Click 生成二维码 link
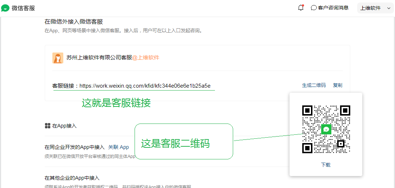The height and width of the screenshot is (188, 395). [x=314, y=85]
